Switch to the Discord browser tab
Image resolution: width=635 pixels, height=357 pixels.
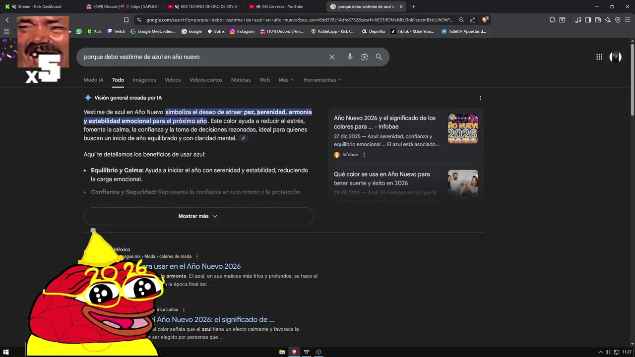(122, 6)
